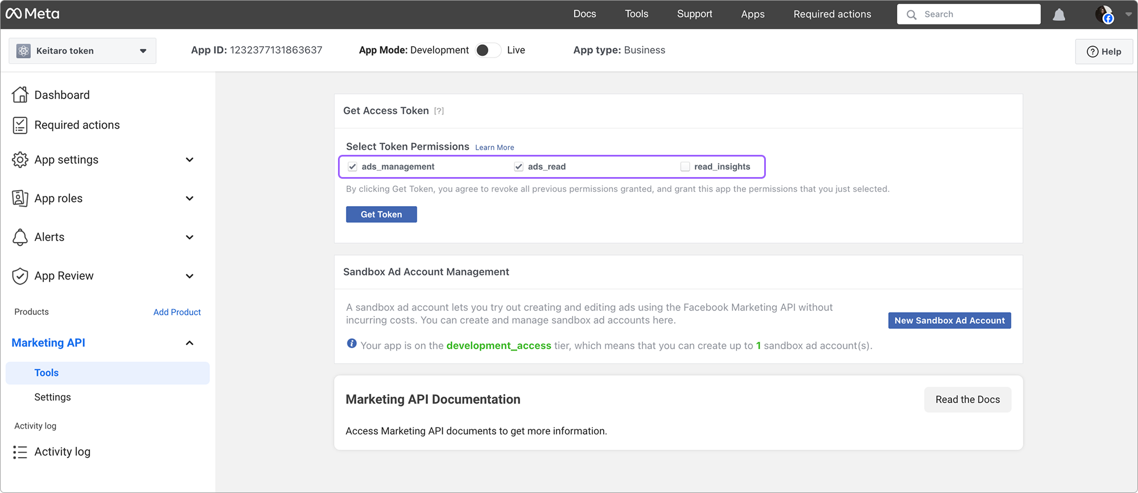1138x493 pixels.
Task: Click the Help button
Action: pos(1104,52)
